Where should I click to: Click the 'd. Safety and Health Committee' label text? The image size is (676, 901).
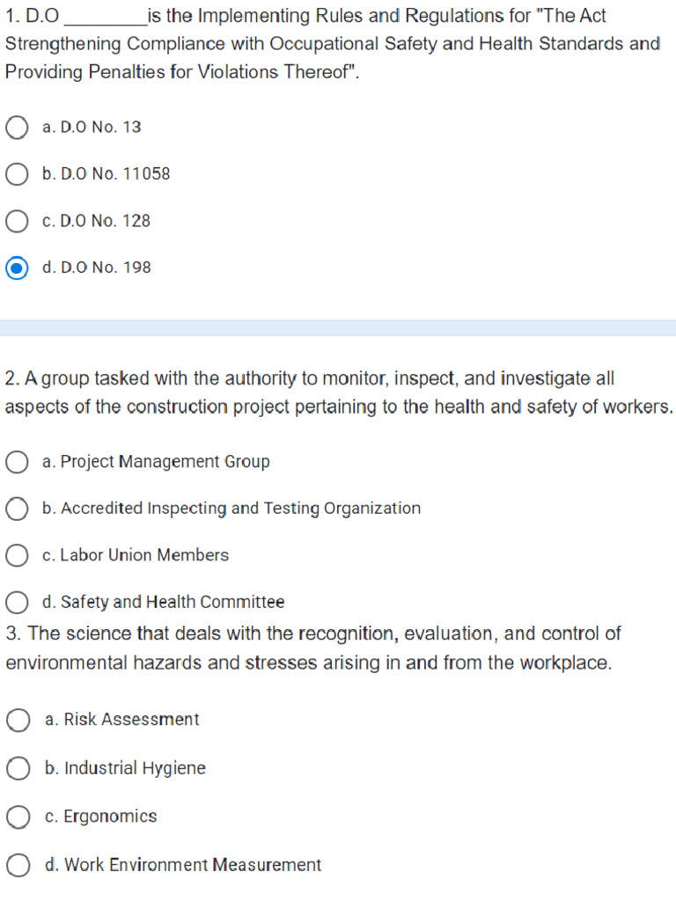coord(164,602)
